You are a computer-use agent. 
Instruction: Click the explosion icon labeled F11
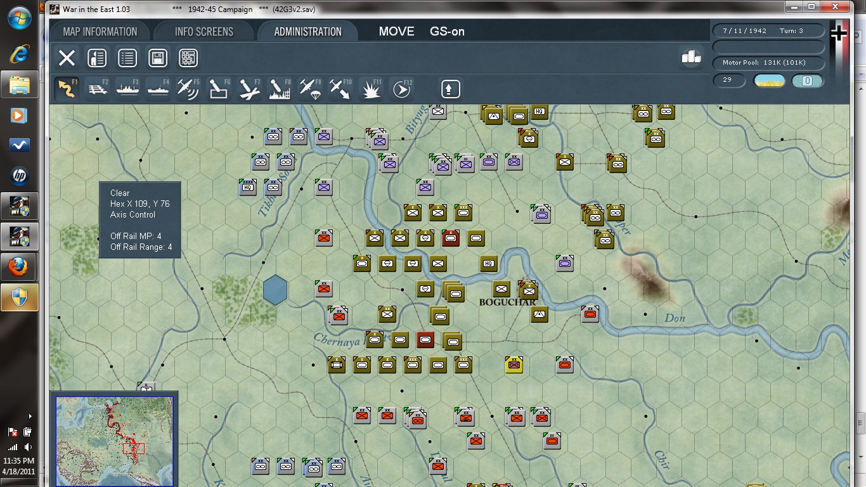371,89
